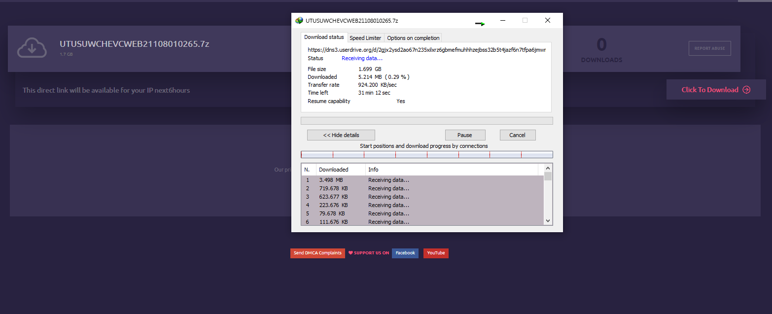Report abuse for this file
The height and width of the screenshot is (314, 772).
[710, 48]
